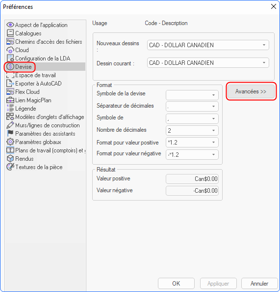Screen dimensions: 280x292
Task: Open the Nombre de décimales dropdown
Action: coord(192,131)
